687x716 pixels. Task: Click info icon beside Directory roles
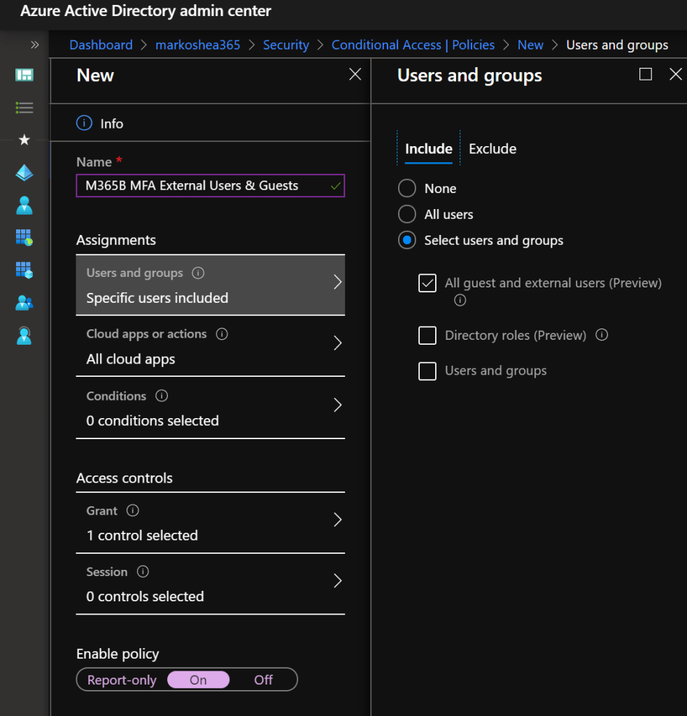[602, 335]
